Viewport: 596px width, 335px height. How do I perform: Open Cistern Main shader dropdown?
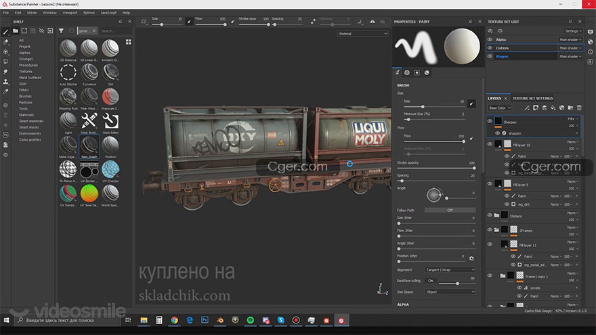click(x=570, y=48)
